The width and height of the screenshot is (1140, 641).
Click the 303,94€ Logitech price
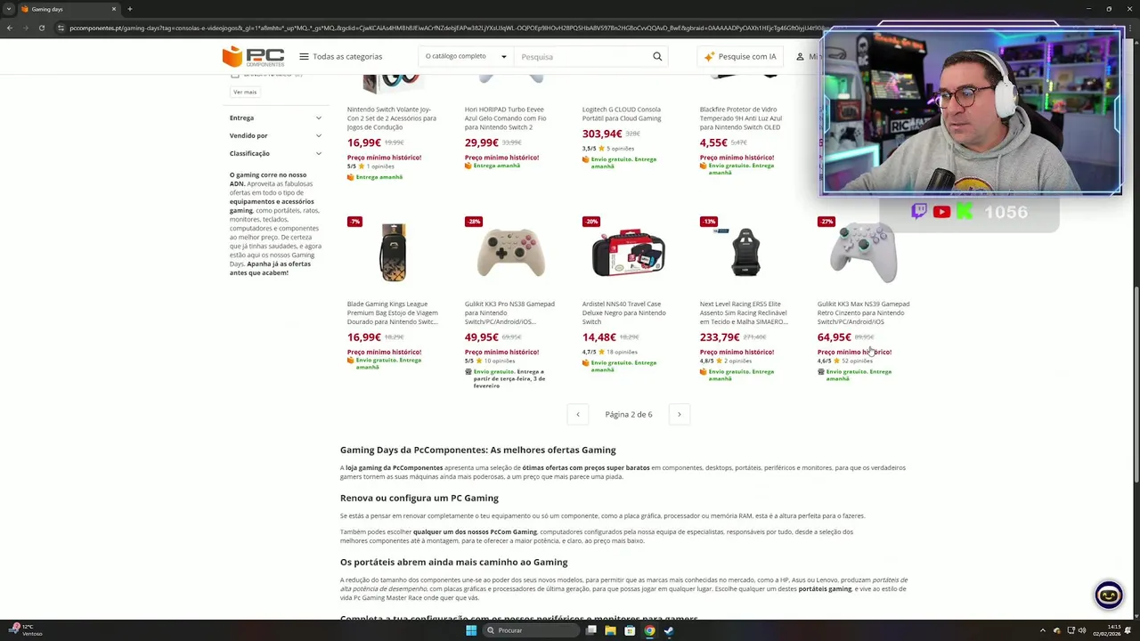point(602,134)
